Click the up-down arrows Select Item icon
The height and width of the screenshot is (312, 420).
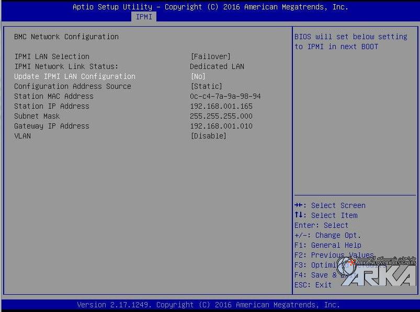[x=299, y=215]
